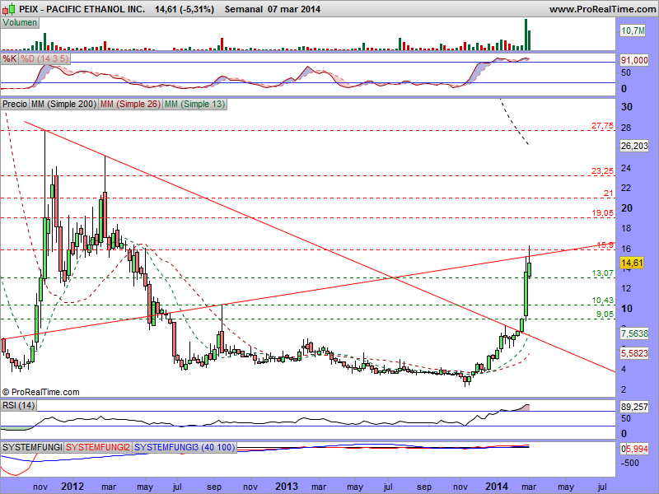This screenshot has height=494, width=659.
Task: Click the SYSTEMFUNGI3 (40 100) indicator label
Action: point(185,447)
